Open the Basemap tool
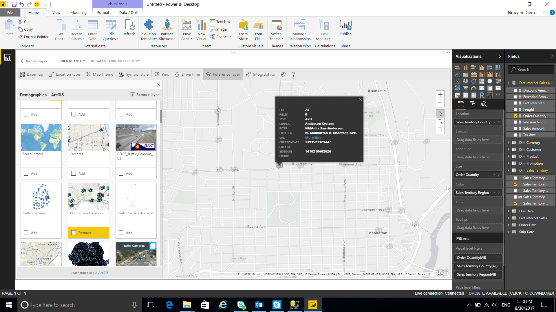556x312 pixels. point(31,74)
